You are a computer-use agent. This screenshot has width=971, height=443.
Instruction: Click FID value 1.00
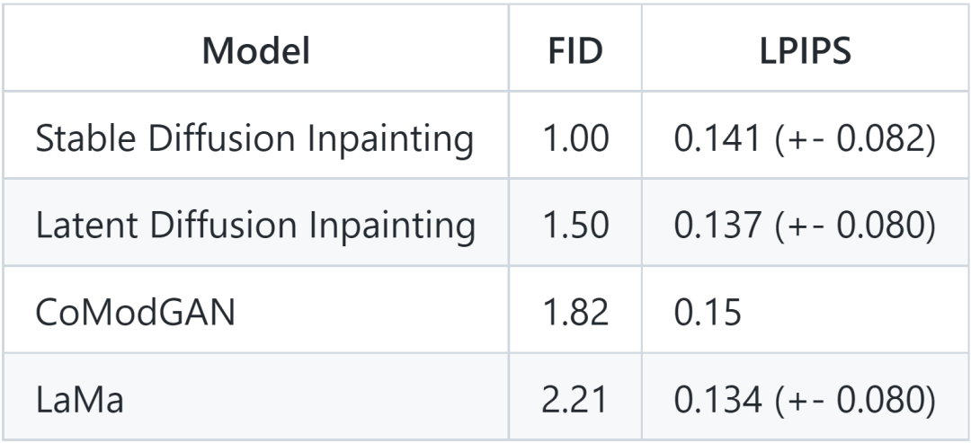tap(575, 139)
